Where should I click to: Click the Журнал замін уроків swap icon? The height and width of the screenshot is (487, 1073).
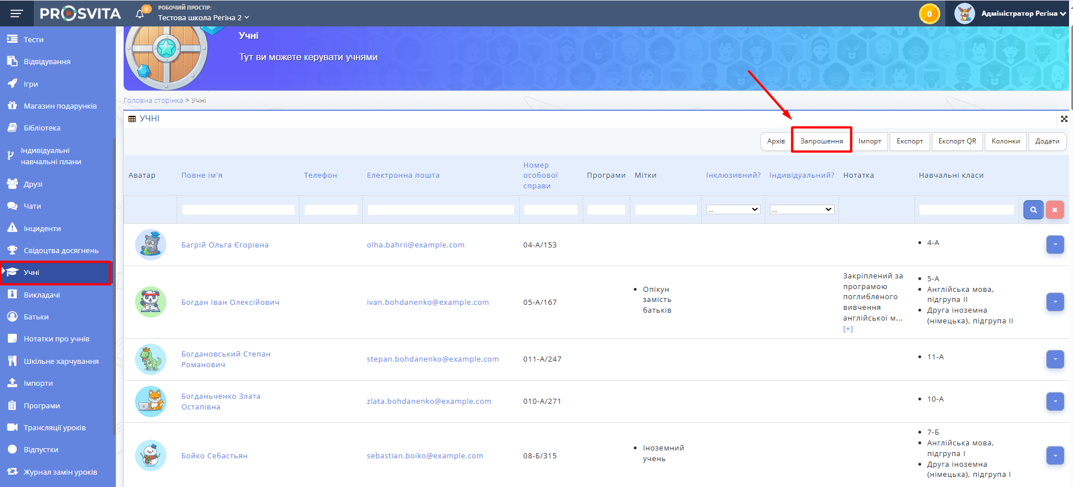point(12,472)
